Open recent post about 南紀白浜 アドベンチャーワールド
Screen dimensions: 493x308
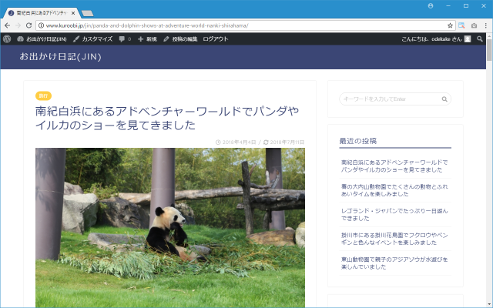coord(394,166)
